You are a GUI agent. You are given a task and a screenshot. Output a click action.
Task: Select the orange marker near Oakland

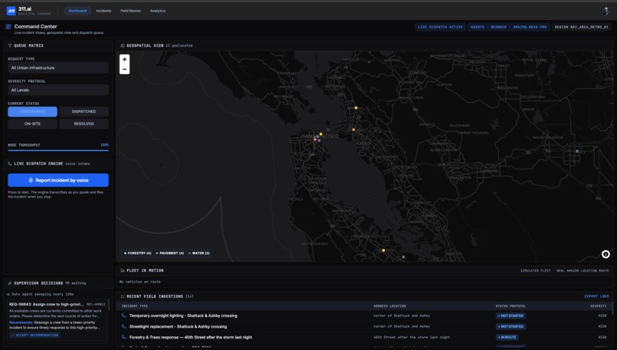pyautogui.click(x=354, y=129)
